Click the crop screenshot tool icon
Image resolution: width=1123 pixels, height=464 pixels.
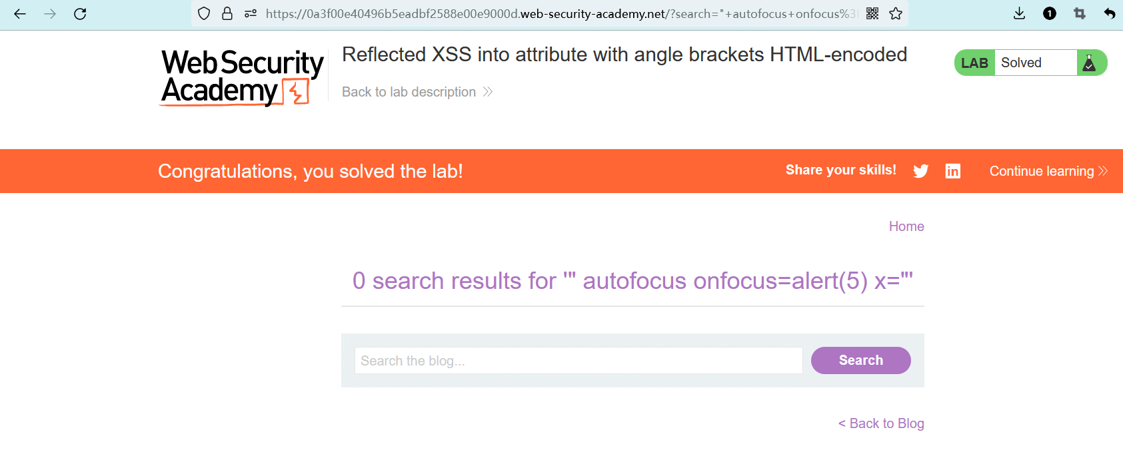tap(1080, 13)
